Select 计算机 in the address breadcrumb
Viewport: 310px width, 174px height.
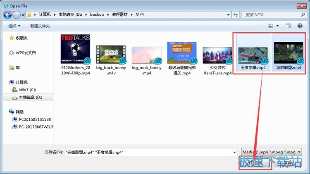pyautogui.click(x=45, y=14)
